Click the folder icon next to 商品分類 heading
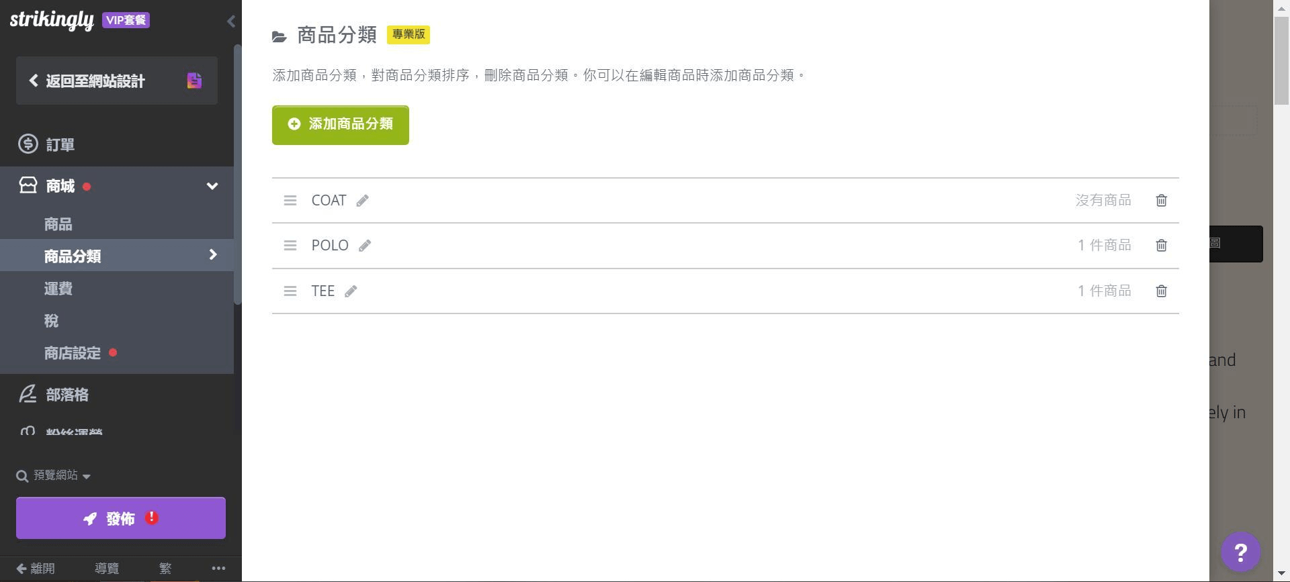The width and height of the screenshot is (1290, 582). click(279, 36)
